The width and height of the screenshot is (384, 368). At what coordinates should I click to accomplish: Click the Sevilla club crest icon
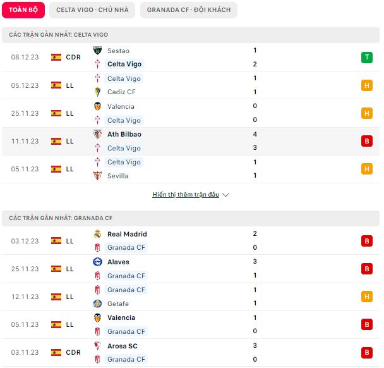(97, 176)
